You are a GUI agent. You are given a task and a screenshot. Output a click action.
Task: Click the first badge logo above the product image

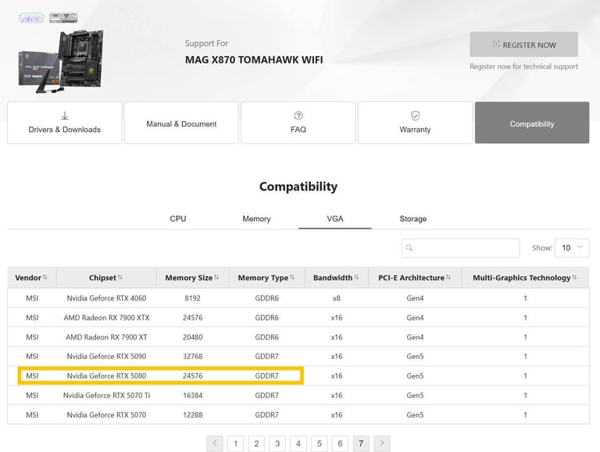31,18
